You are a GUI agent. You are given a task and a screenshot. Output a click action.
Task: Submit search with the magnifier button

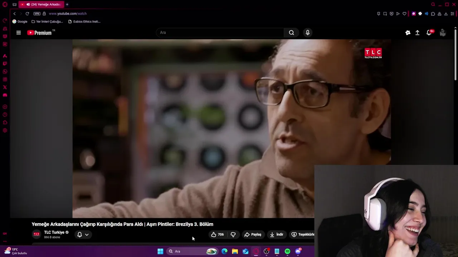[x=292, y=32]
